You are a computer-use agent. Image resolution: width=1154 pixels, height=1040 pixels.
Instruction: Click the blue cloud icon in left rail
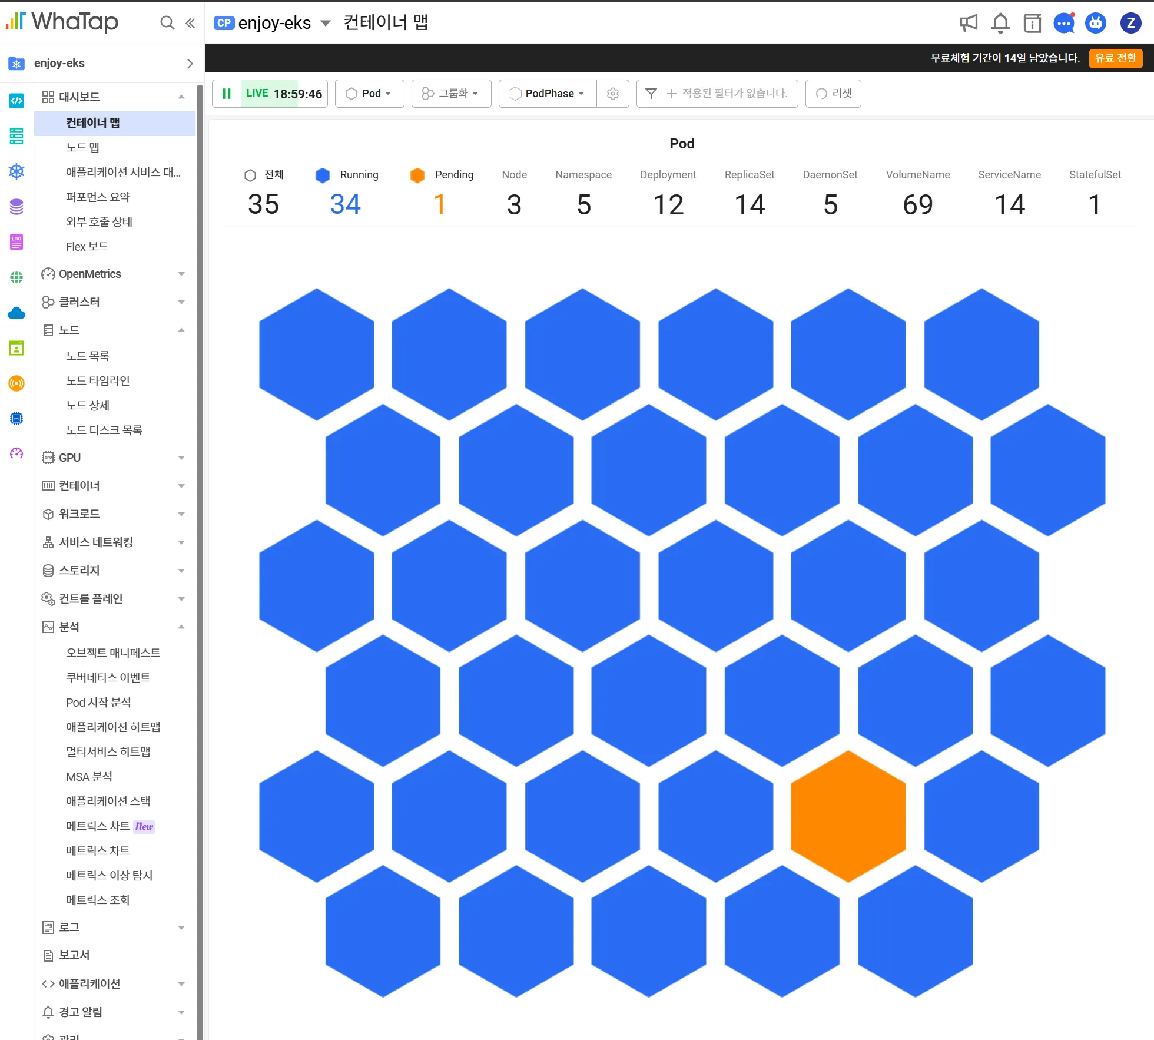(16, 313)
